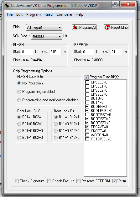Click the FLASH Checksum 0xA49A text

point(28,60)
